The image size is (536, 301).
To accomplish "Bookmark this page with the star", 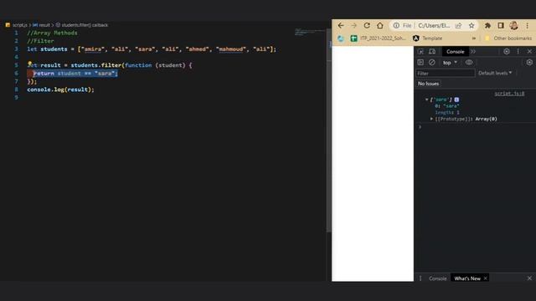I will click(472, 26).
